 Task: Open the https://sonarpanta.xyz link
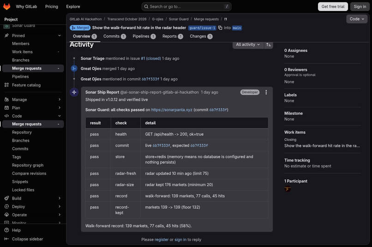pyautogui.click(x=172, y=109)
